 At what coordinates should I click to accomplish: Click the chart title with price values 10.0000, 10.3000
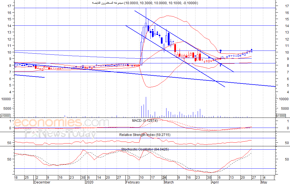coord(145,3)
